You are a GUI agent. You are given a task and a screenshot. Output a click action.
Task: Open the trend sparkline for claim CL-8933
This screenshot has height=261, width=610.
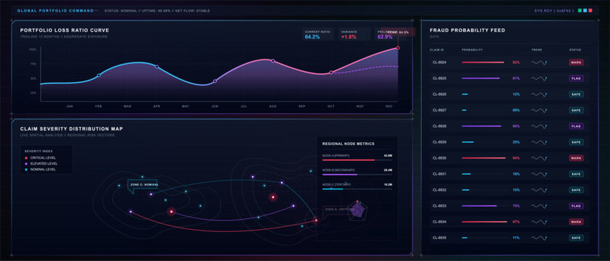[539, 206]
